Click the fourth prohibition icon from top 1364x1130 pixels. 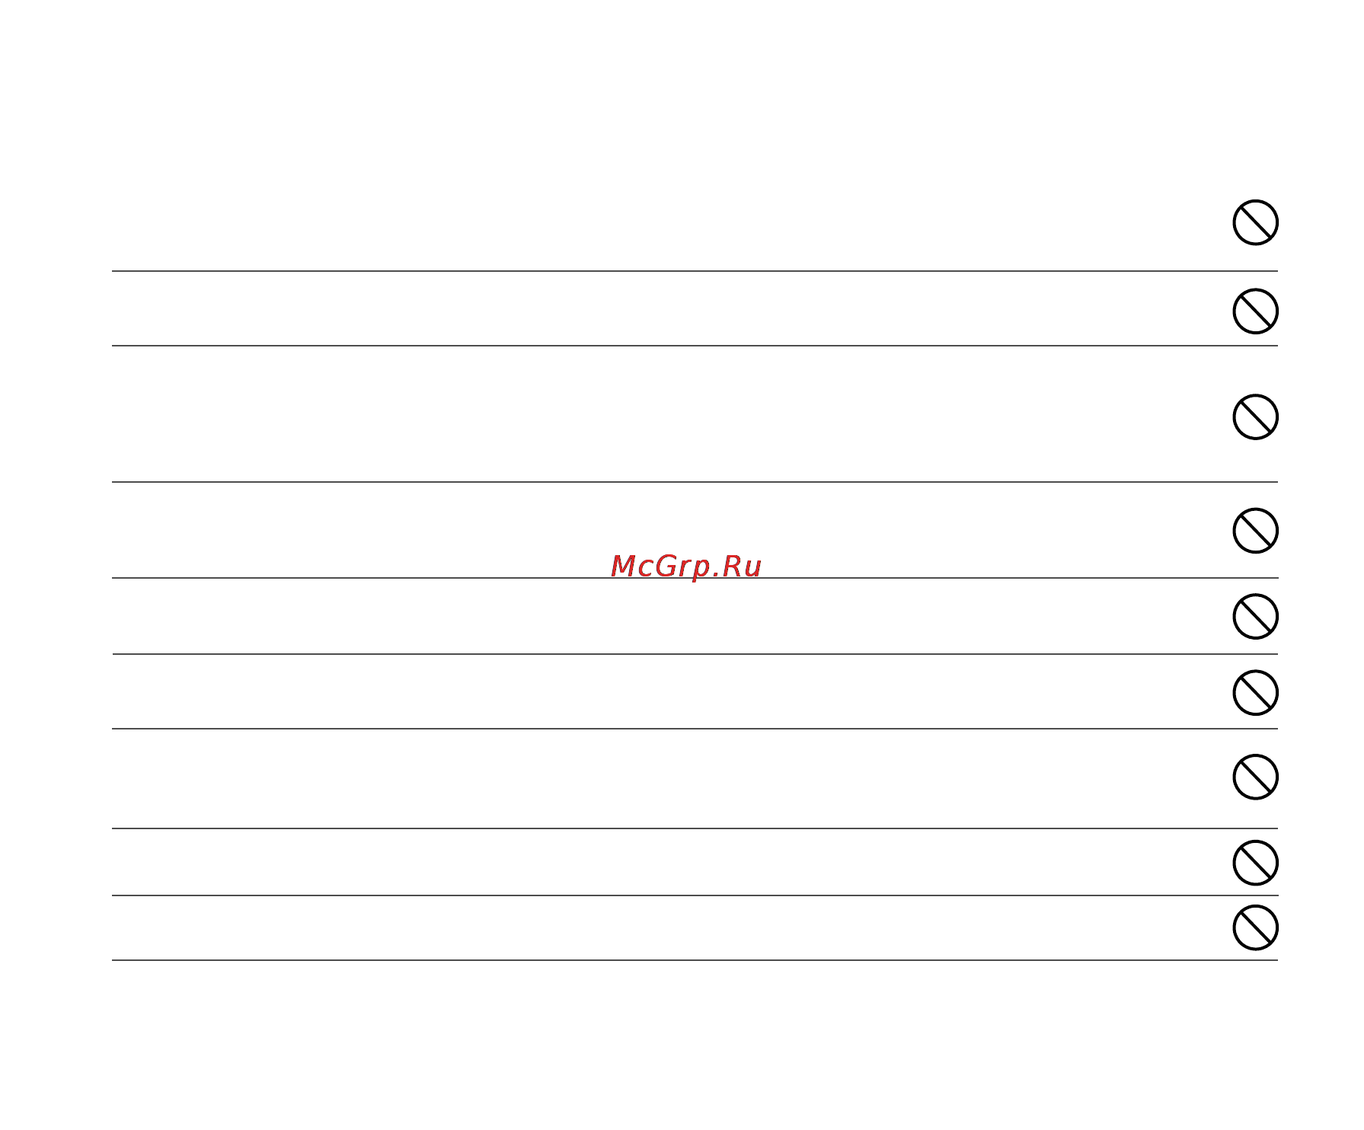1255,531
